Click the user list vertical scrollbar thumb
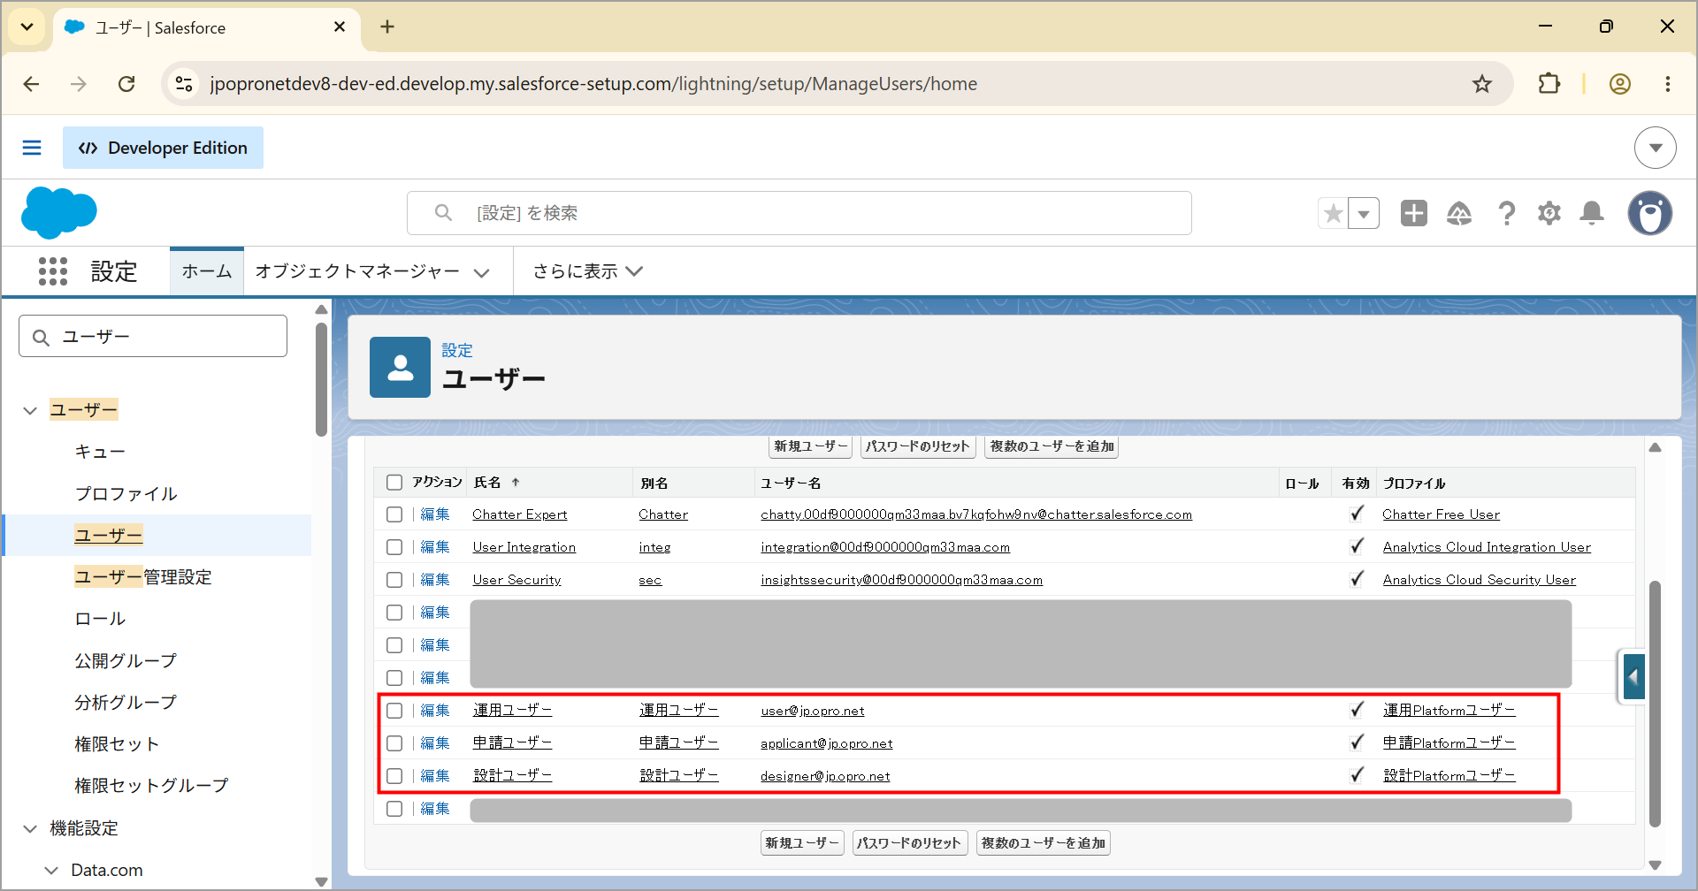Screen dimensions: 1698x891 (1655, 704)
